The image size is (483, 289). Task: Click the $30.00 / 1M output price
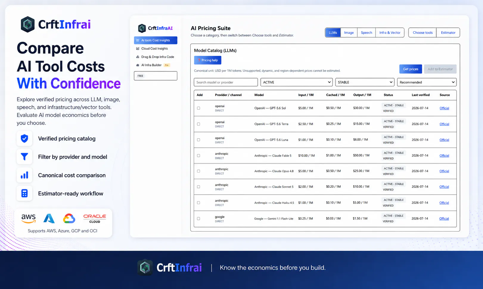361,108
